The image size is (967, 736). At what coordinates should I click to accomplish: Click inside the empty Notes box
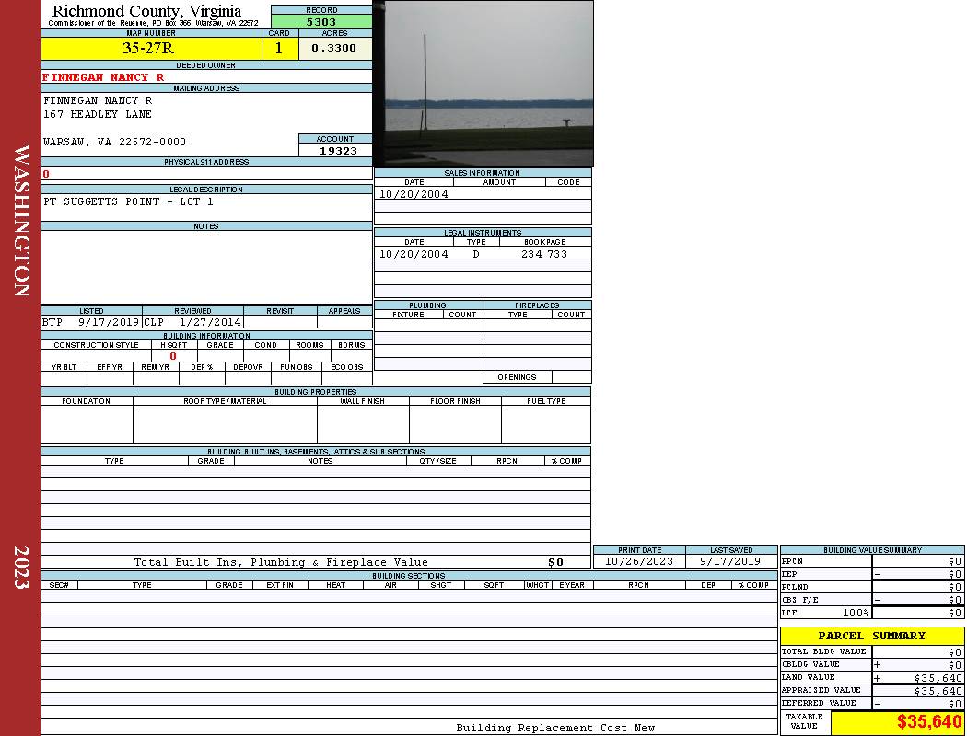pyautogui.click(x=206, y=267)
